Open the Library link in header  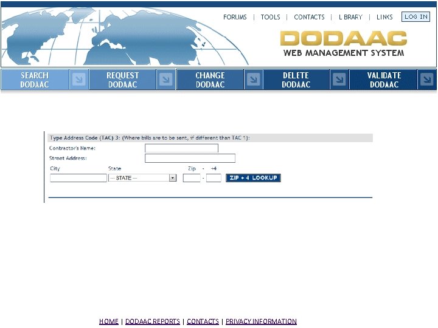pos(350,17)
